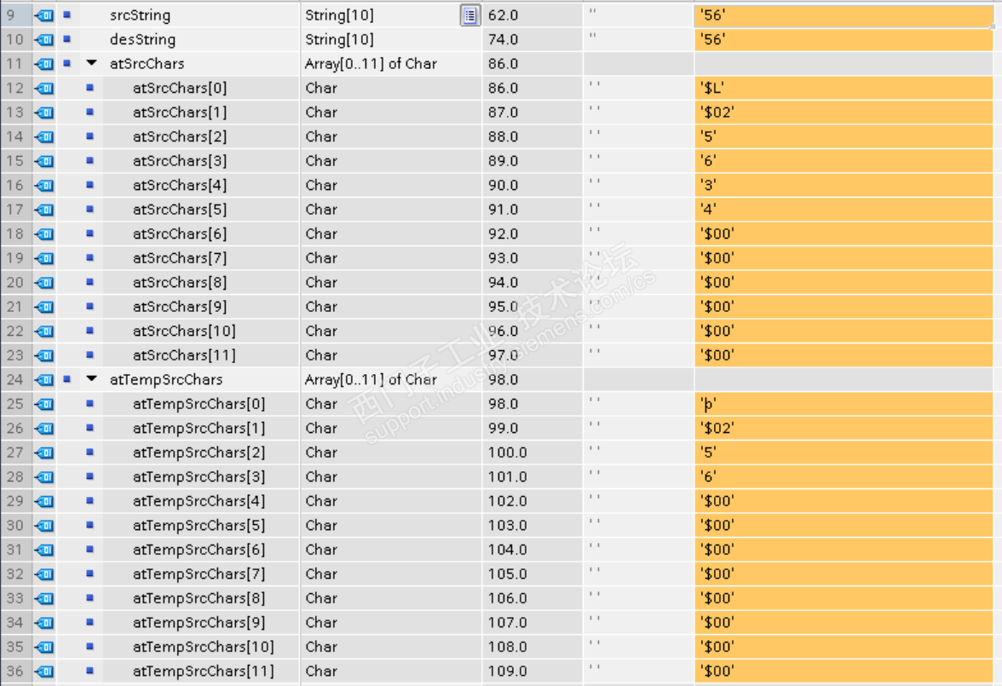
Task: Click the tag icon in row 28
Action: pyautogui.click(x=44, y=477)
